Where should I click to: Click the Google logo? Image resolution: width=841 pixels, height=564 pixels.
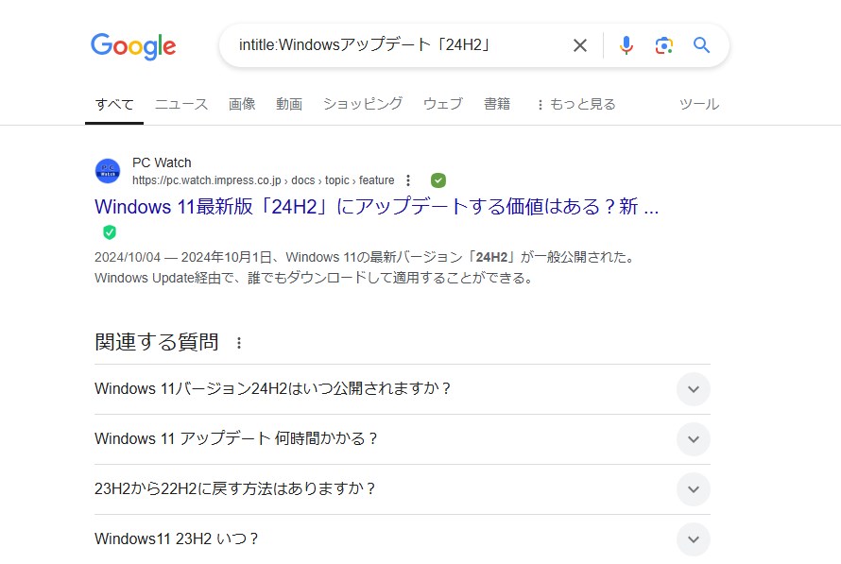pyautogui.click(x=133, y=46)
